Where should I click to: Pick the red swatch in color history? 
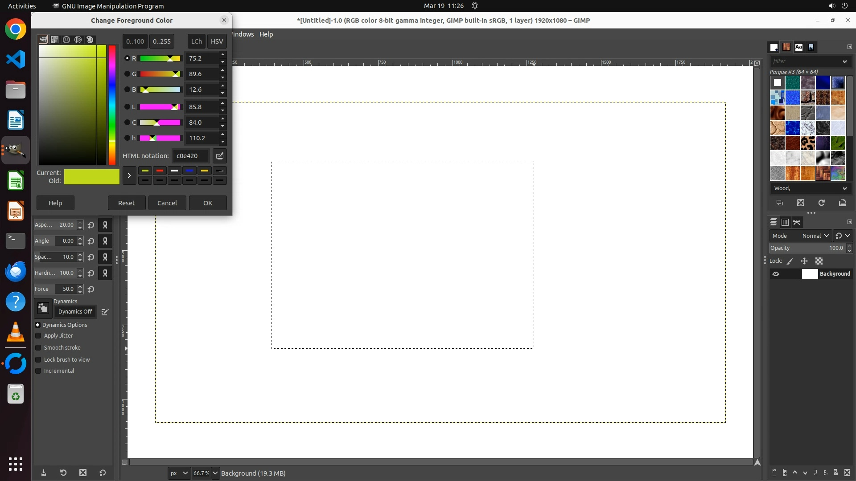(x=160, y=171)
